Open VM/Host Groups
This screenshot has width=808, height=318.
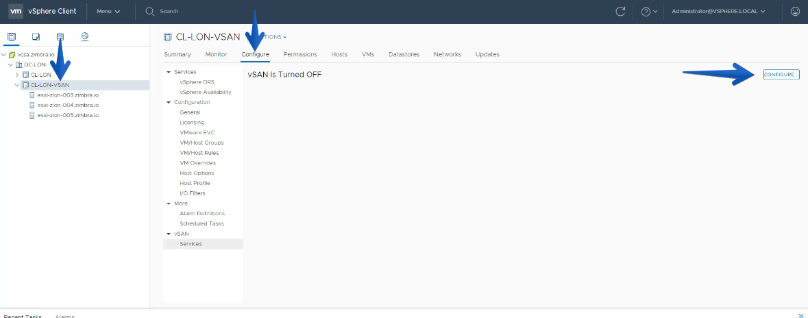pyautogui.click(x=201, y=143)
